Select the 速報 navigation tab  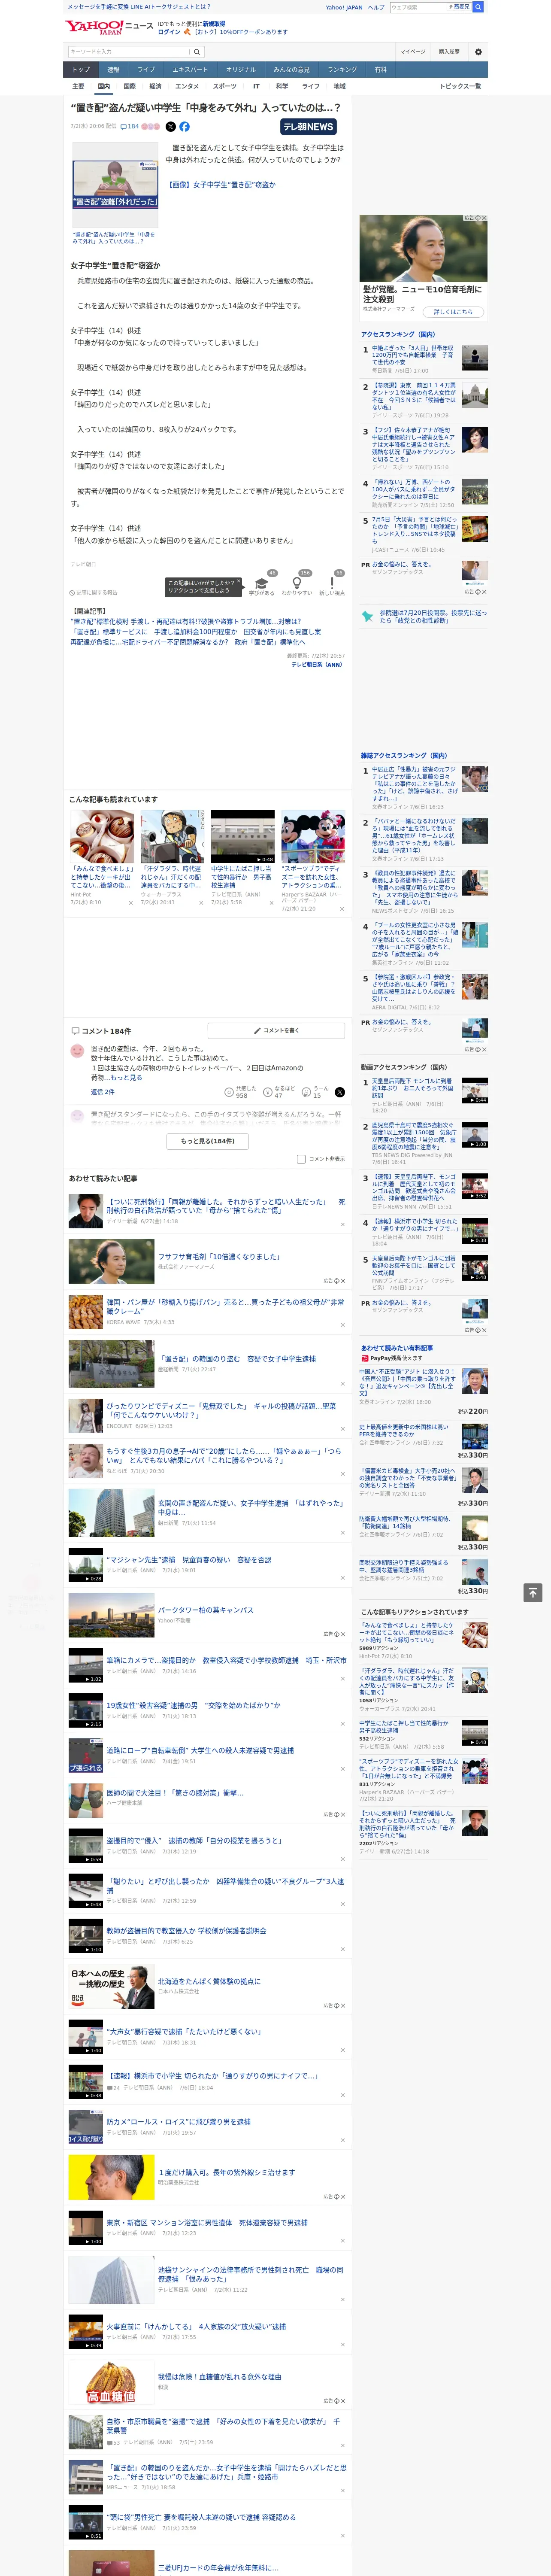tap(113, 70)
